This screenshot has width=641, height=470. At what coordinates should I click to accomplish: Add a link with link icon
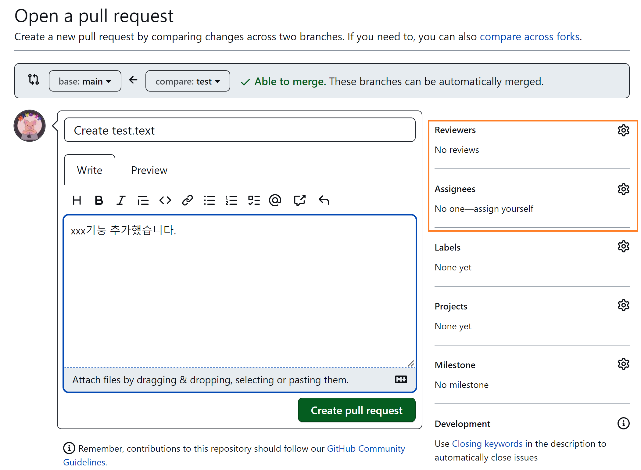[187, 201]
